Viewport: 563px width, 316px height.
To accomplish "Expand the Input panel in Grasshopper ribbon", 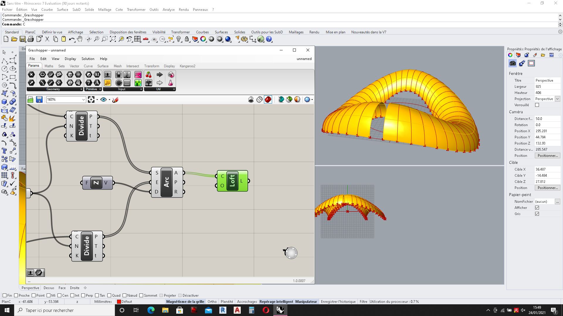I will [123, 89].
